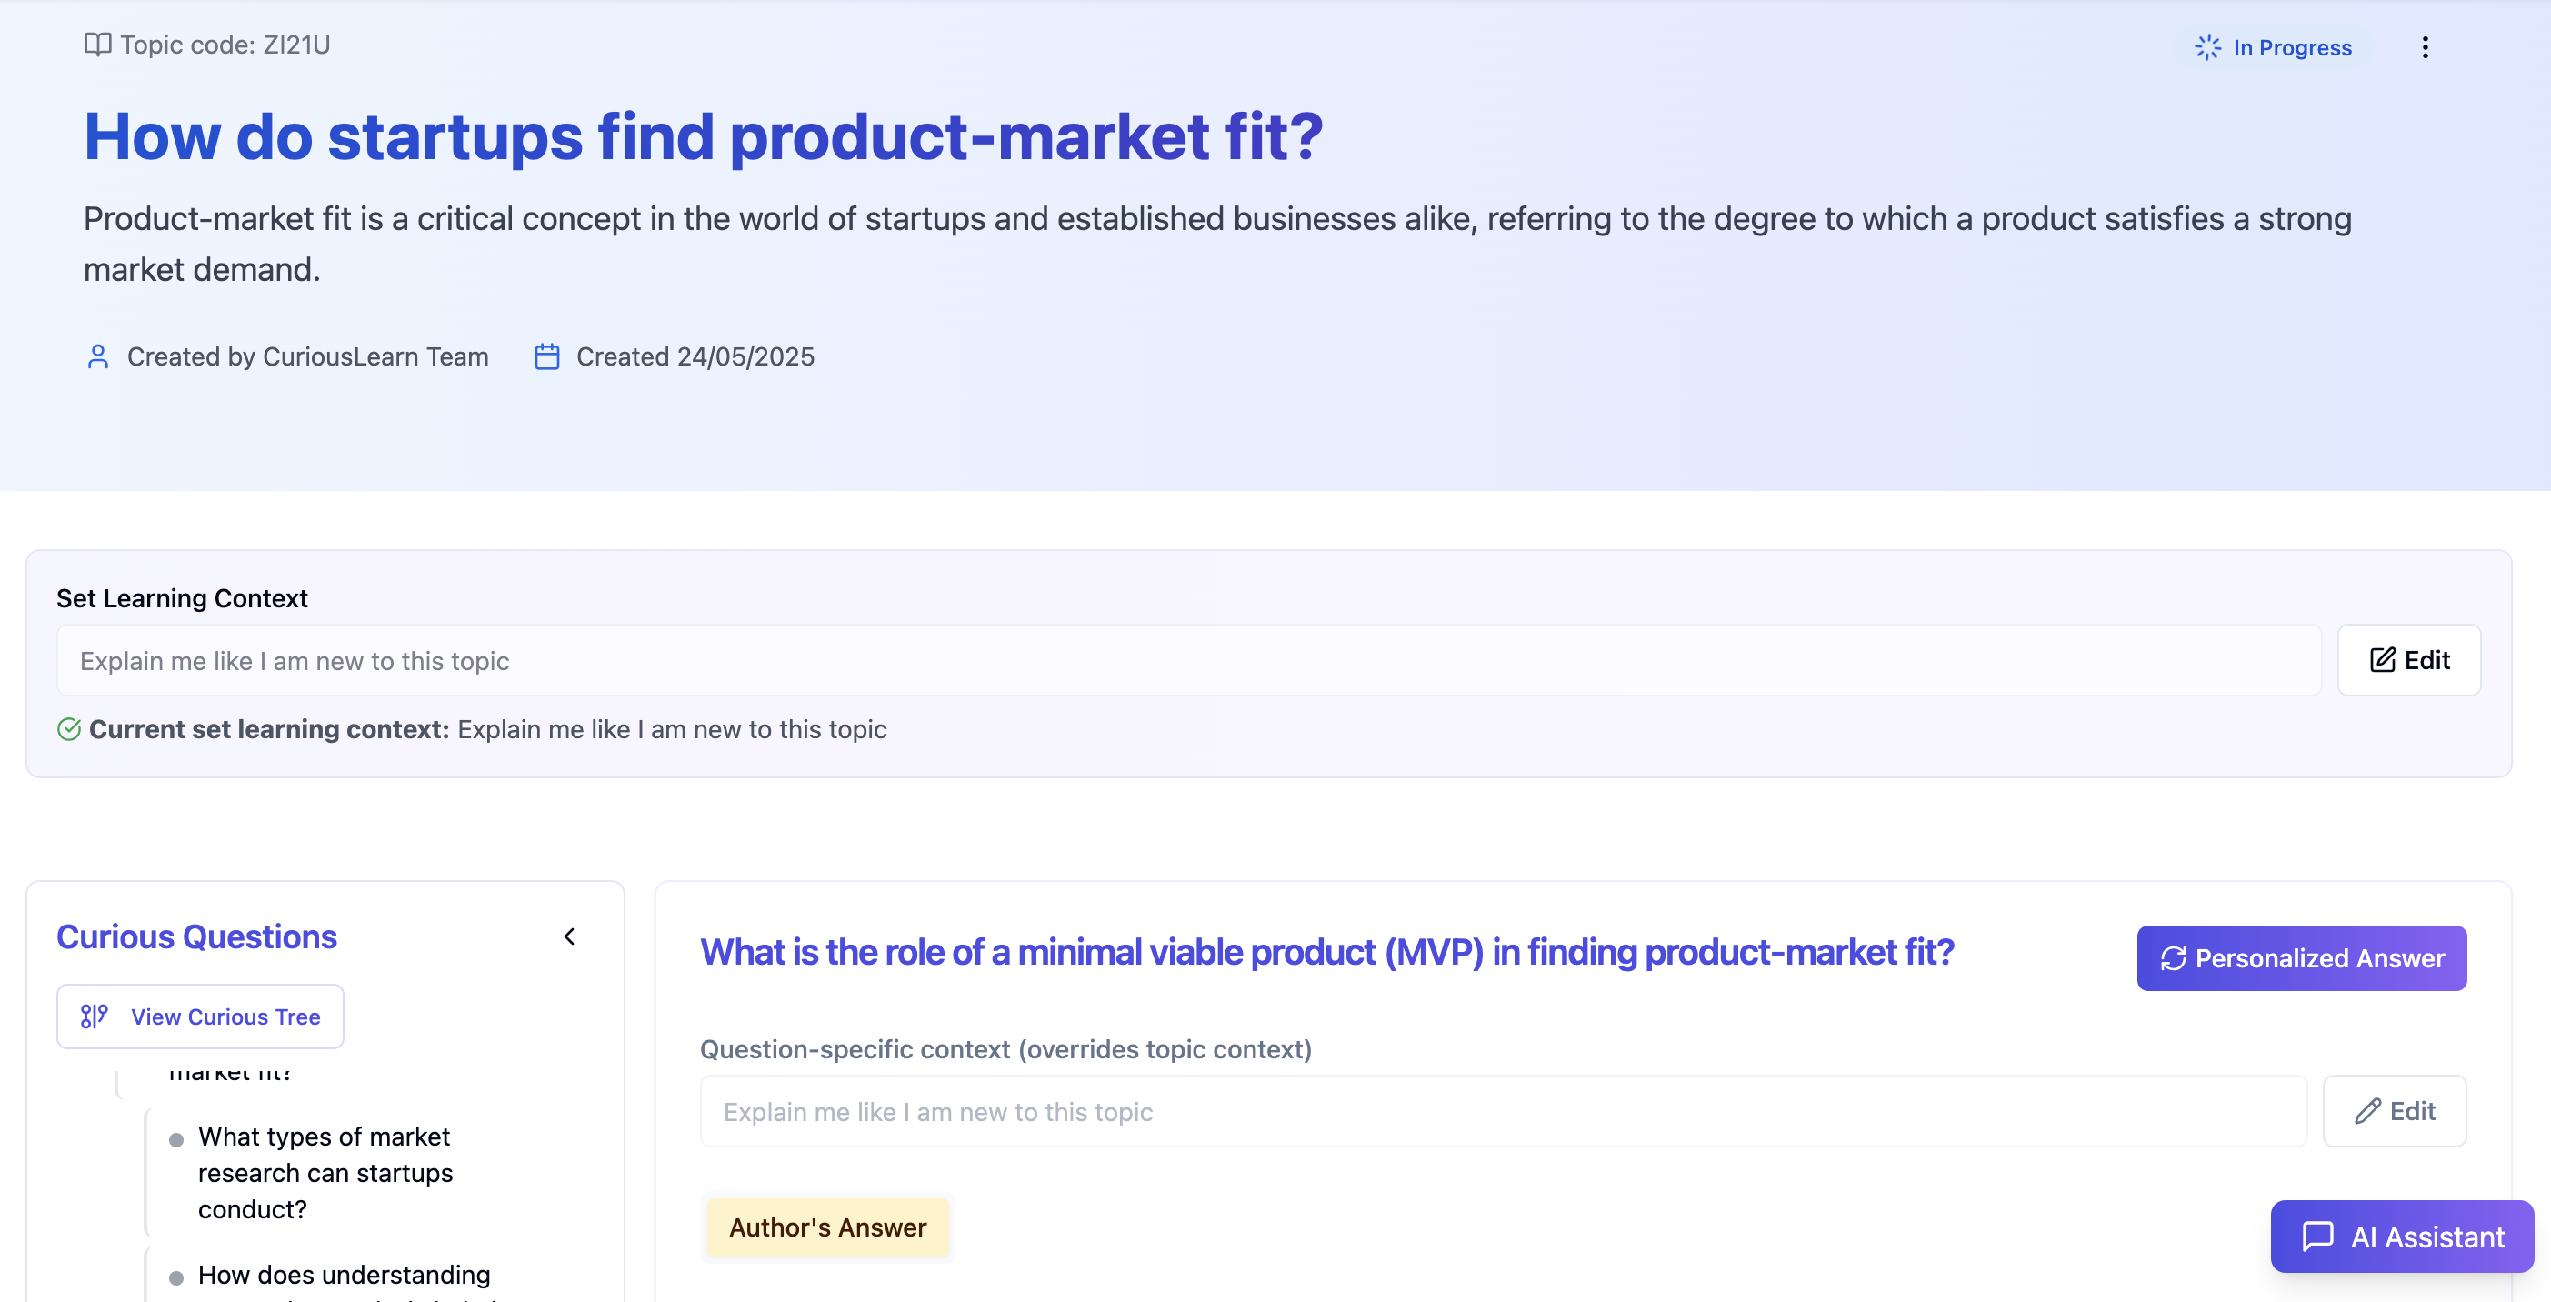Click the user icon by CuriousLearn Team
This screenshot has height=1302, width=2551.
pos(98,356)
